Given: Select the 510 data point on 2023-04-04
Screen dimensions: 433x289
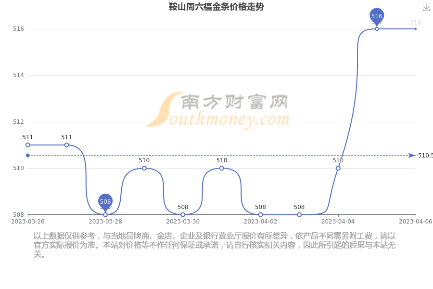Looking at the screenshot, I should click(338, 168).
